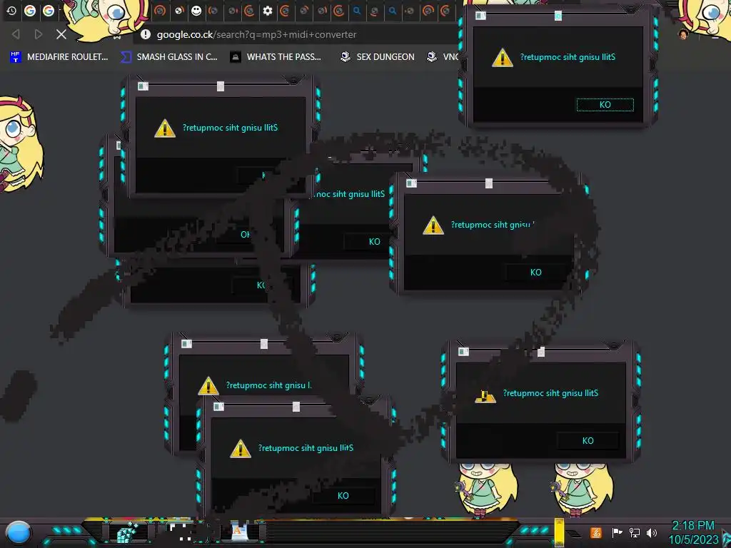
Task: Click warning icon in the rear bottom-center dialog
Action: click(208, 386)
